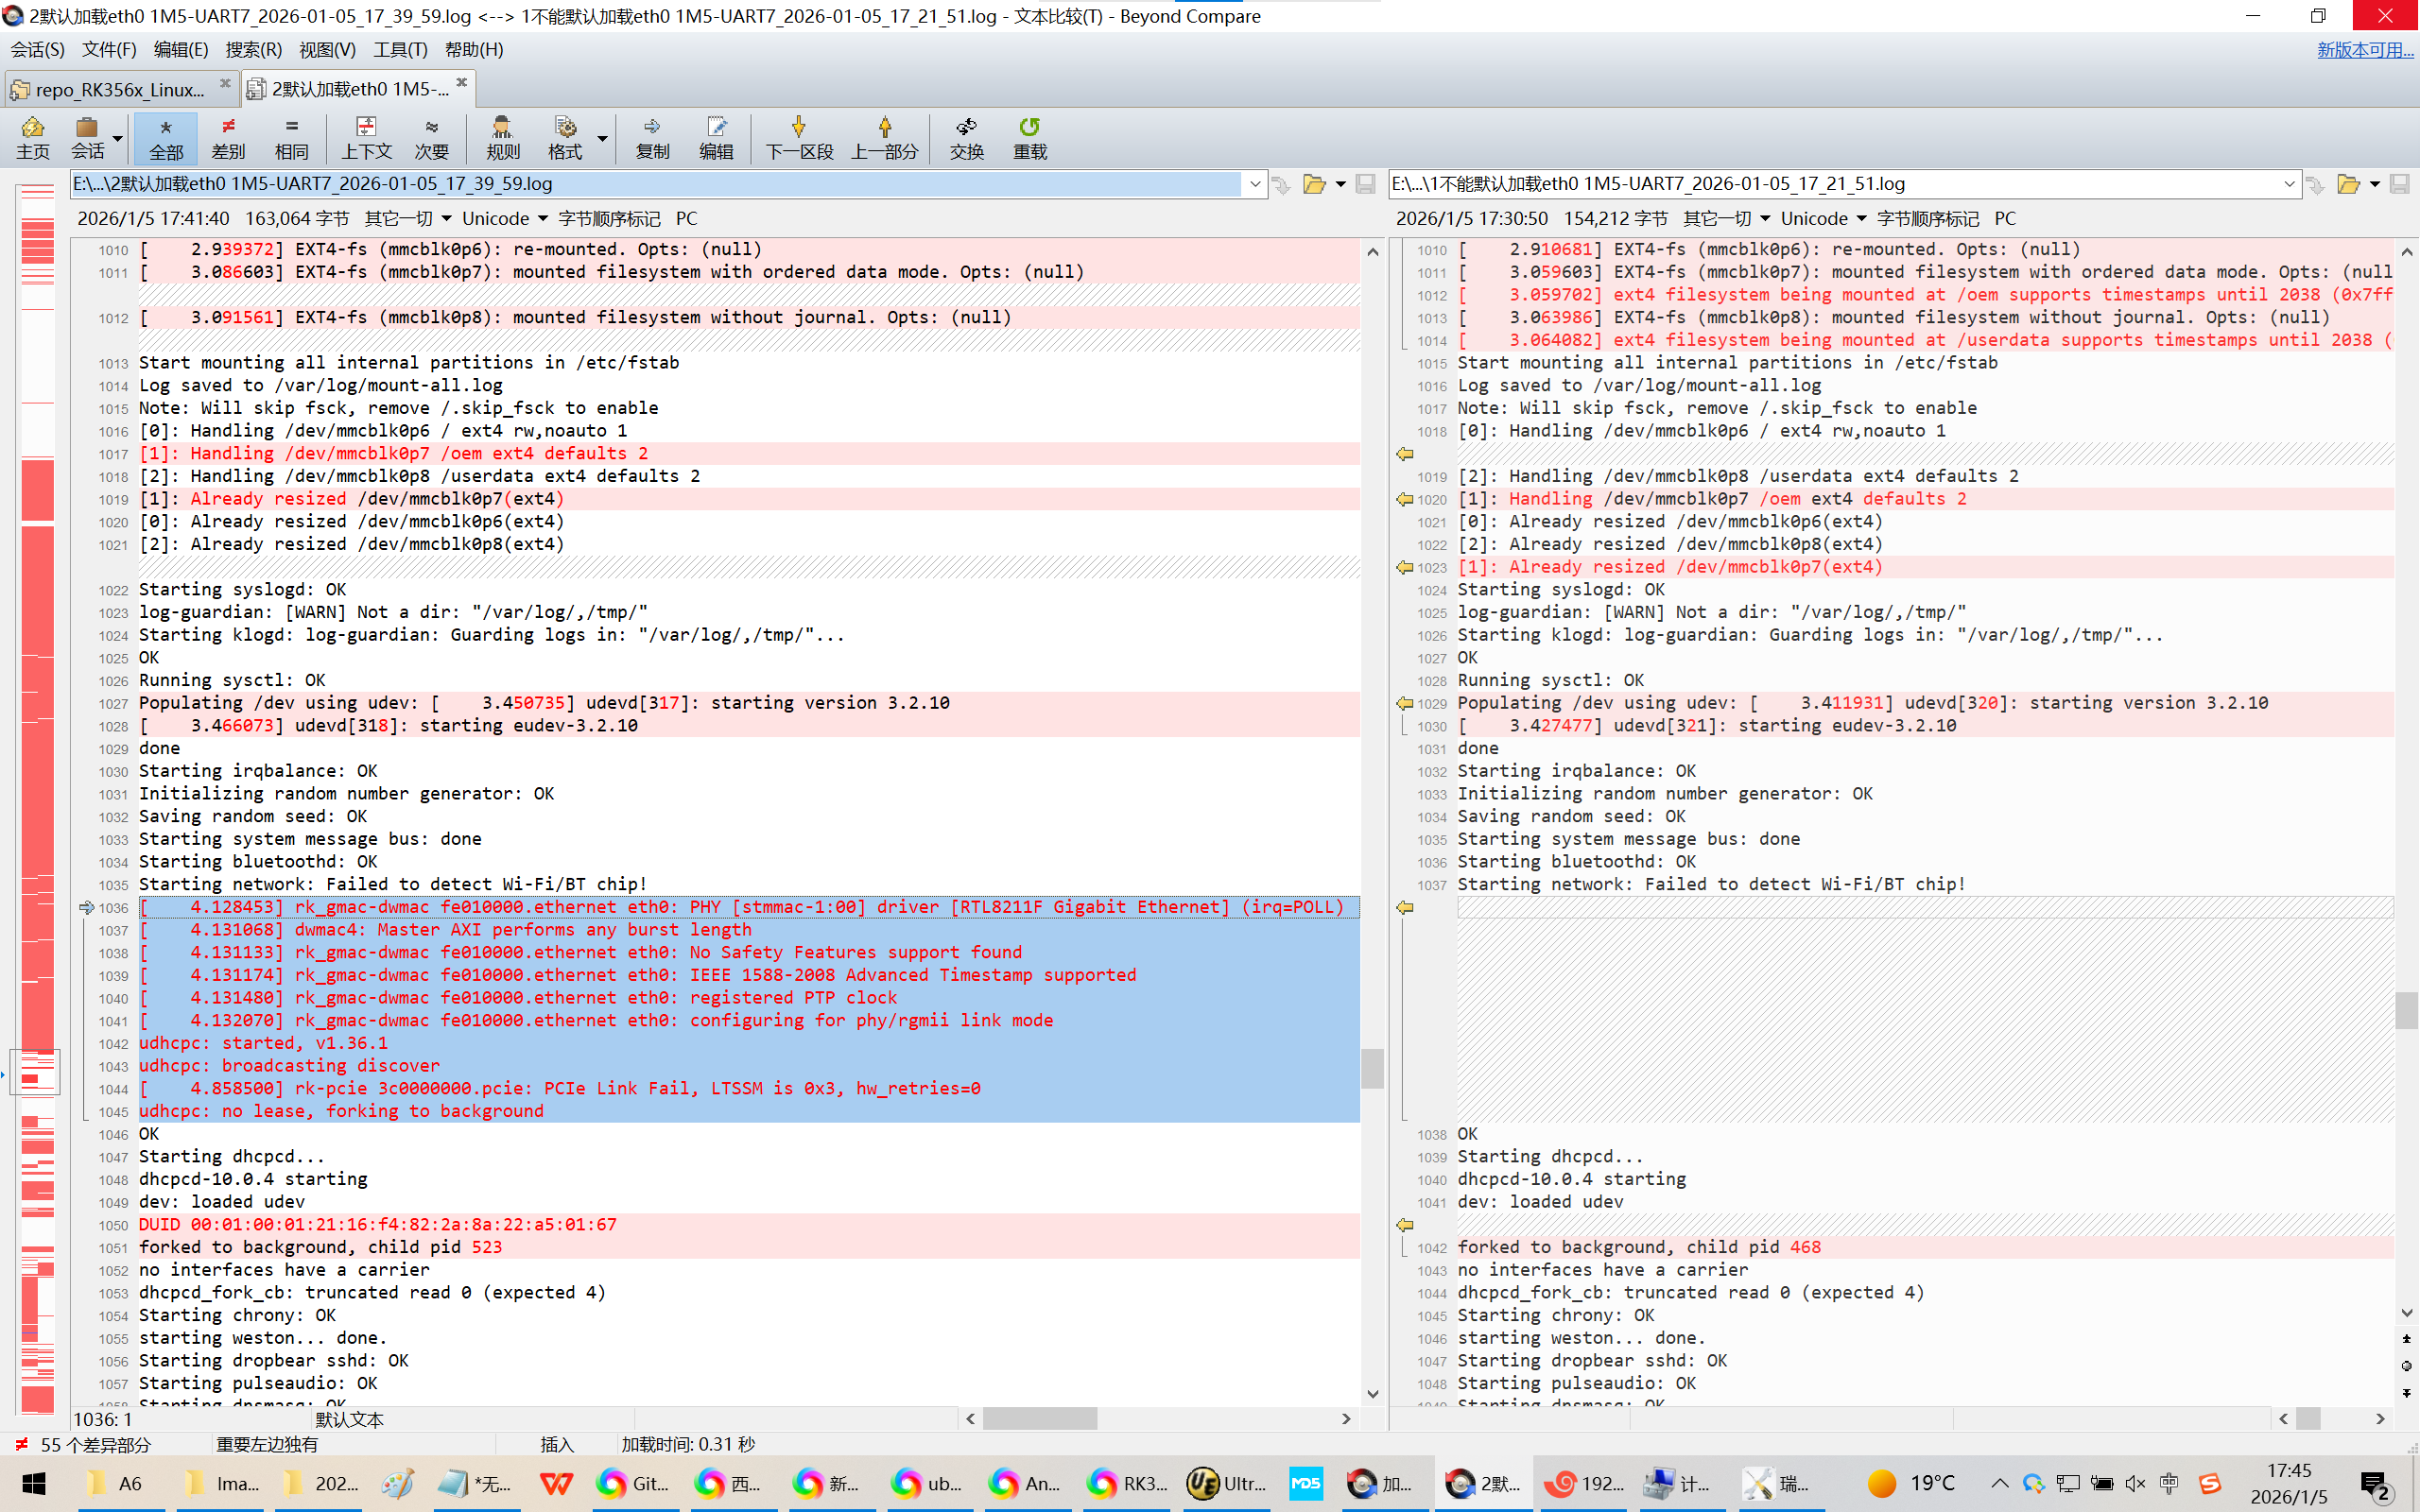Reload files with the 重载 icon

[x=1029, y=138]
